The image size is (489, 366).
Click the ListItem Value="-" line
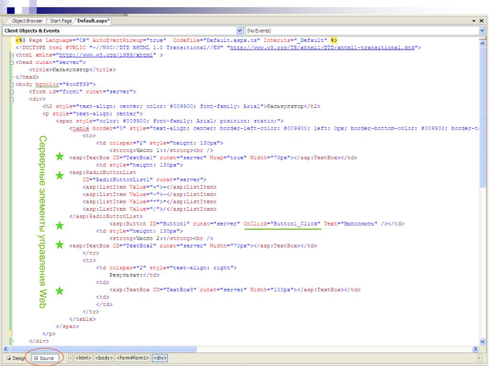tap(149, 194)
